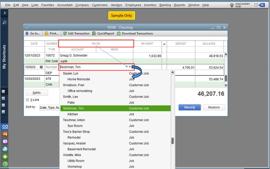Click the register scroll up arrow

(x=226, y=54)
